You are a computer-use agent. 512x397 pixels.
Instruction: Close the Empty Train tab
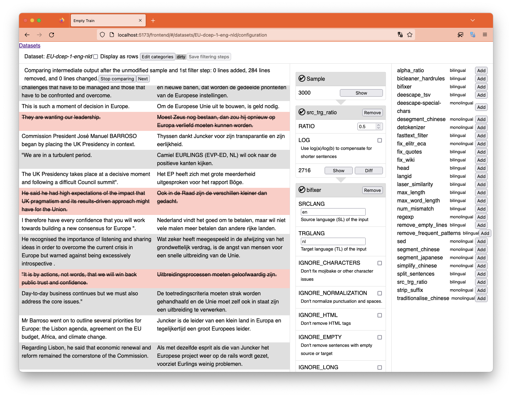pyautogui.click(x=140, y=21)
